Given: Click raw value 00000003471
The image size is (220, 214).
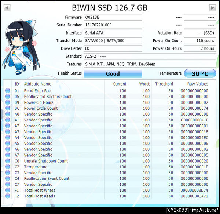Looking at the screenshot, I should coord(194,196).
